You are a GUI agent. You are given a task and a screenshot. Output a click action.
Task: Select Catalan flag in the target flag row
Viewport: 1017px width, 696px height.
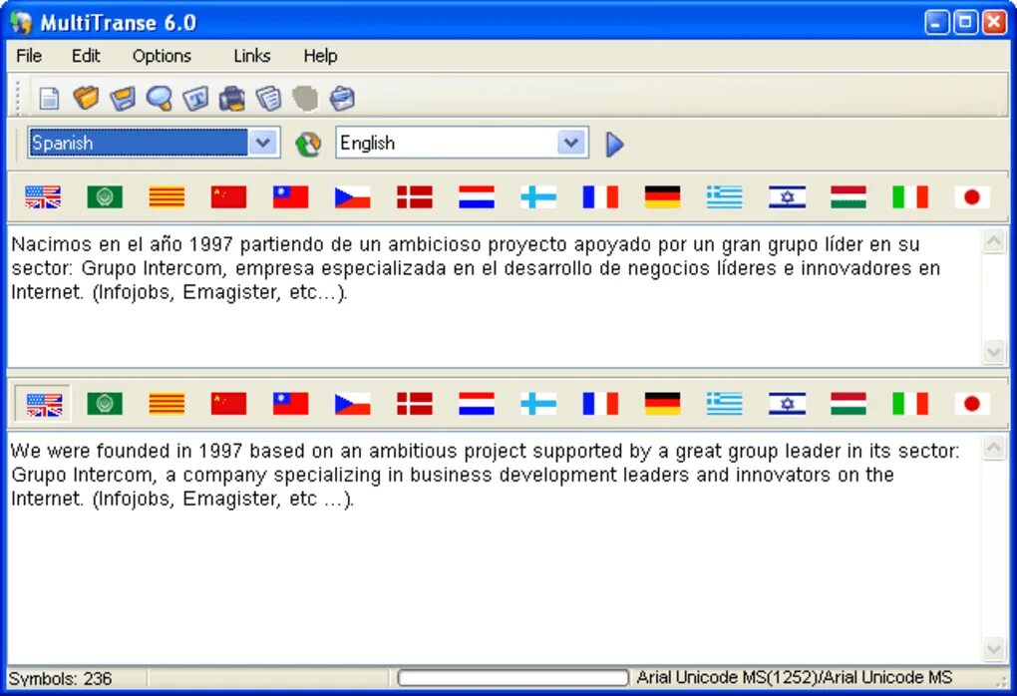pos(167,404)
